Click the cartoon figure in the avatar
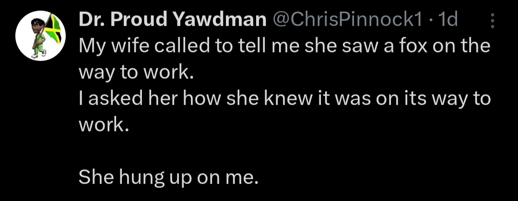The image size is (518, 201). tap(38, 38)
